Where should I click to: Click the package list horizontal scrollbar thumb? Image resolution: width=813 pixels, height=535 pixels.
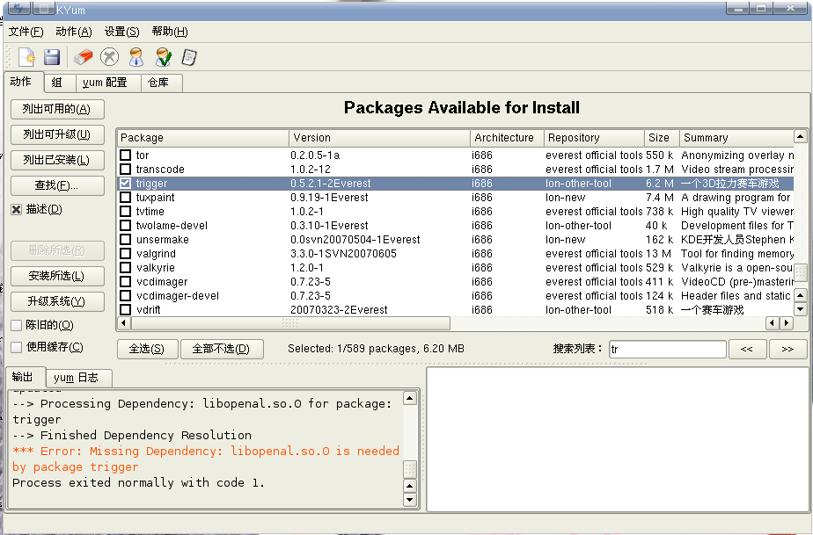tap(290, 323)
